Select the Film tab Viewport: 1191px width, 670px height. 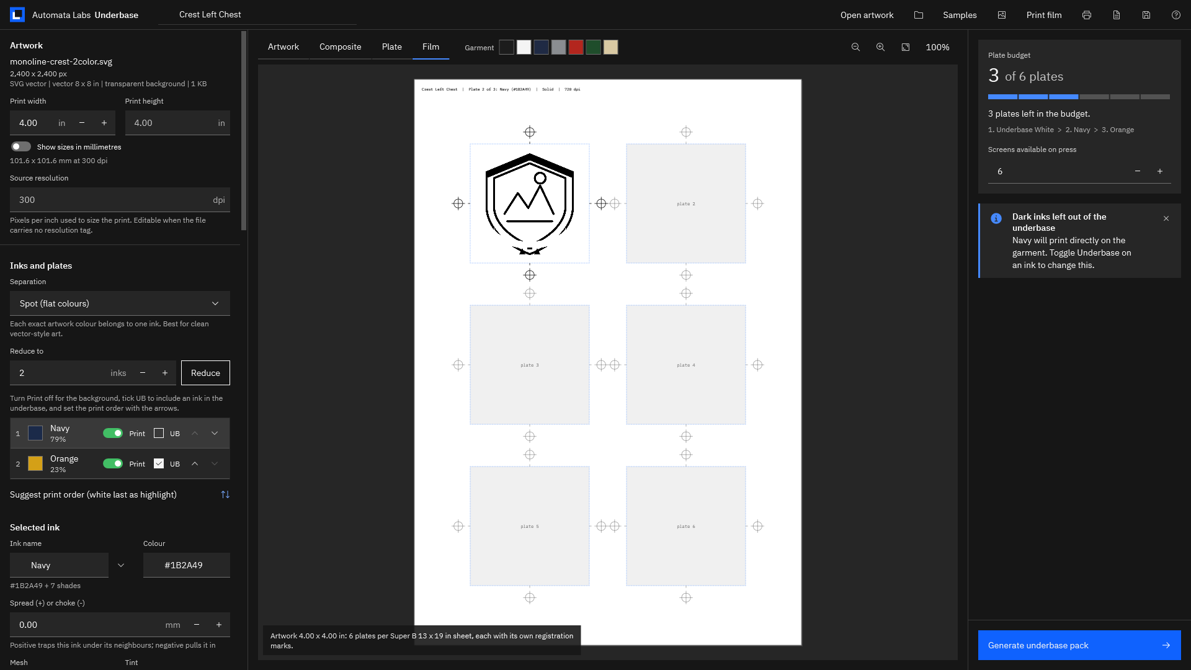[431, 47]
